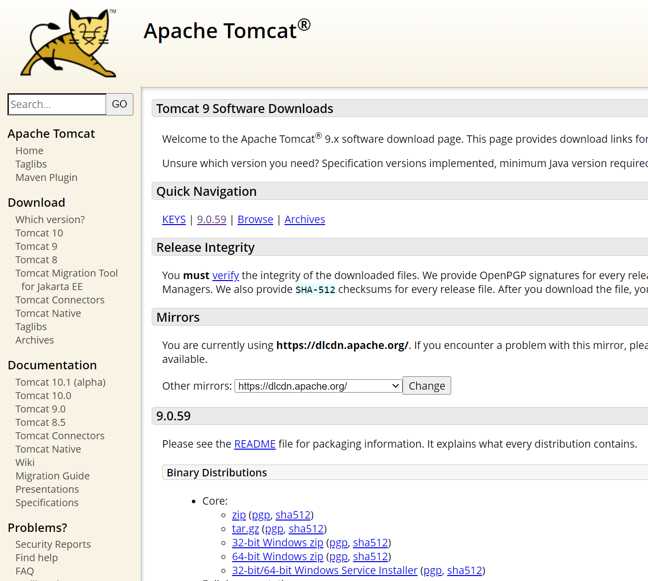Click the 'Apache Tomcat®' page title

click(x=227, y=30)
